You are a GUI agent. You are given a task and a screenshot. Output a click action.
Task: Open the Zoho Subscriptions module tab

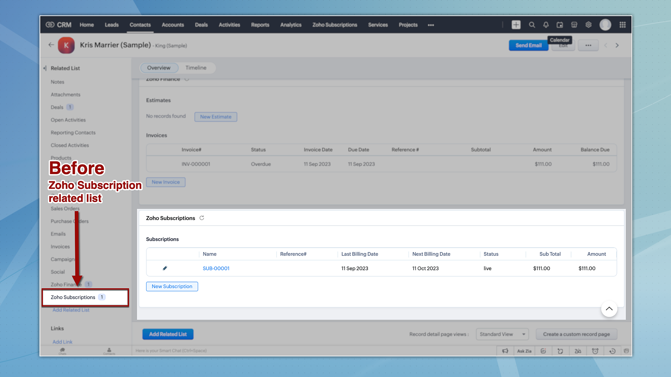pos(334,25)
